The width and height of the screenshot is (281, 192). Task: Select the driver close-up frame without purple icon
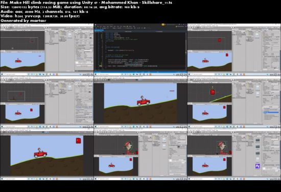click(x=140, y=154)
